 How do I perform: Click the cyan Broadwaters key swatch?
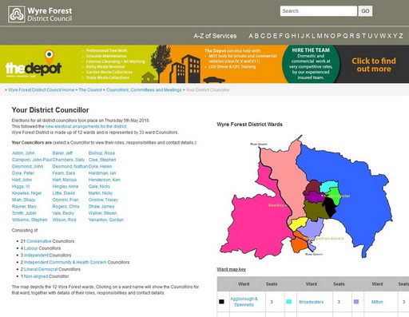click(x=288, y=302)
